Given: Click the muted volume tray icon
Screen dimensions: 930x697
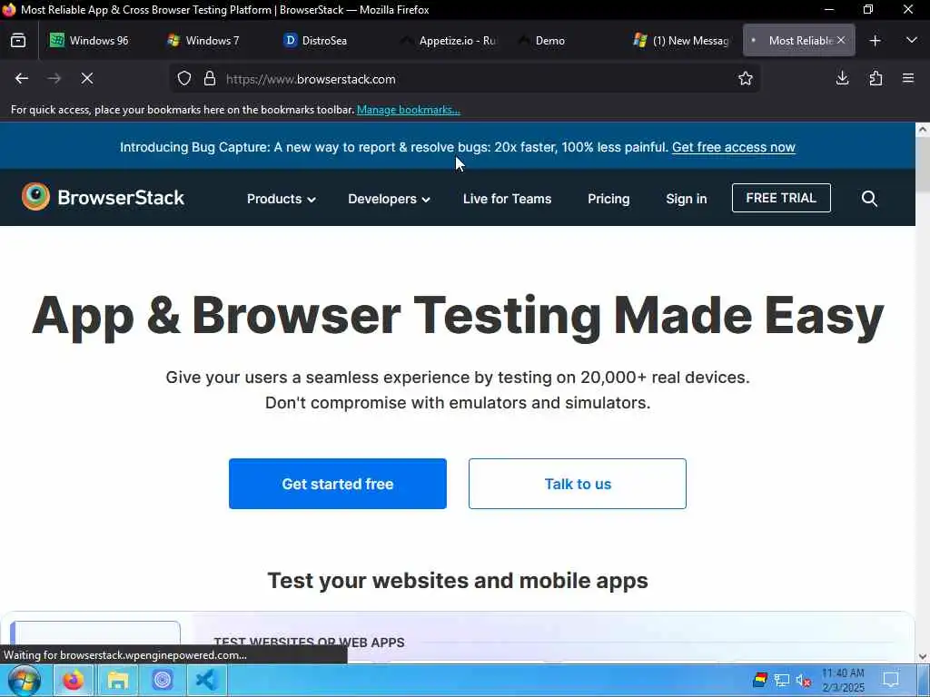Looking at the screenshot, I should [803, 681].
